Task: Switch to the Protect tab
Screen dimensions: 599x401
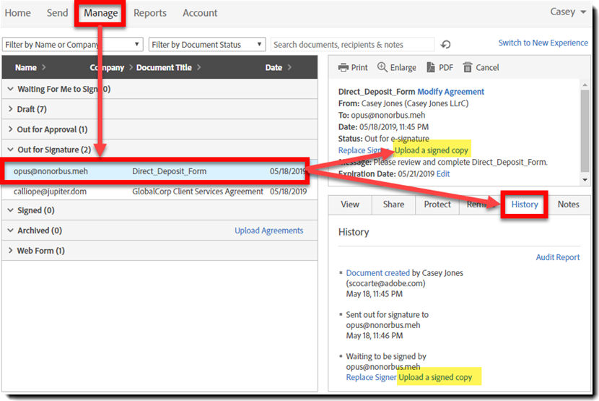Action: [x=437, y=204]
